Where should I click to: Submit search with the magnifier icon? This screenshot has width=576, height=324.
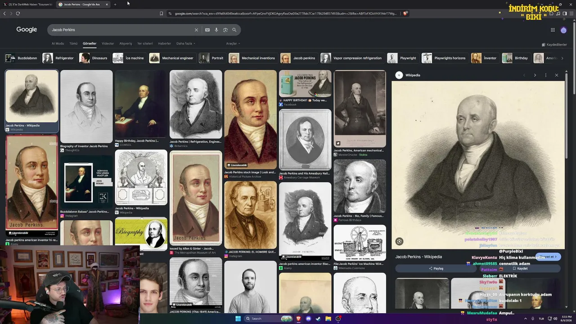click(x=234, y=30)
